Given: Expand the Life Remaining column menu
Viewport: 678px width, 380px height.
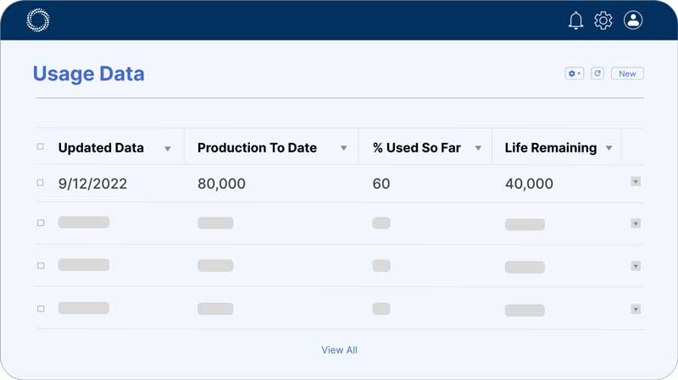Looking at the screenshot, I should click(608, 149).
